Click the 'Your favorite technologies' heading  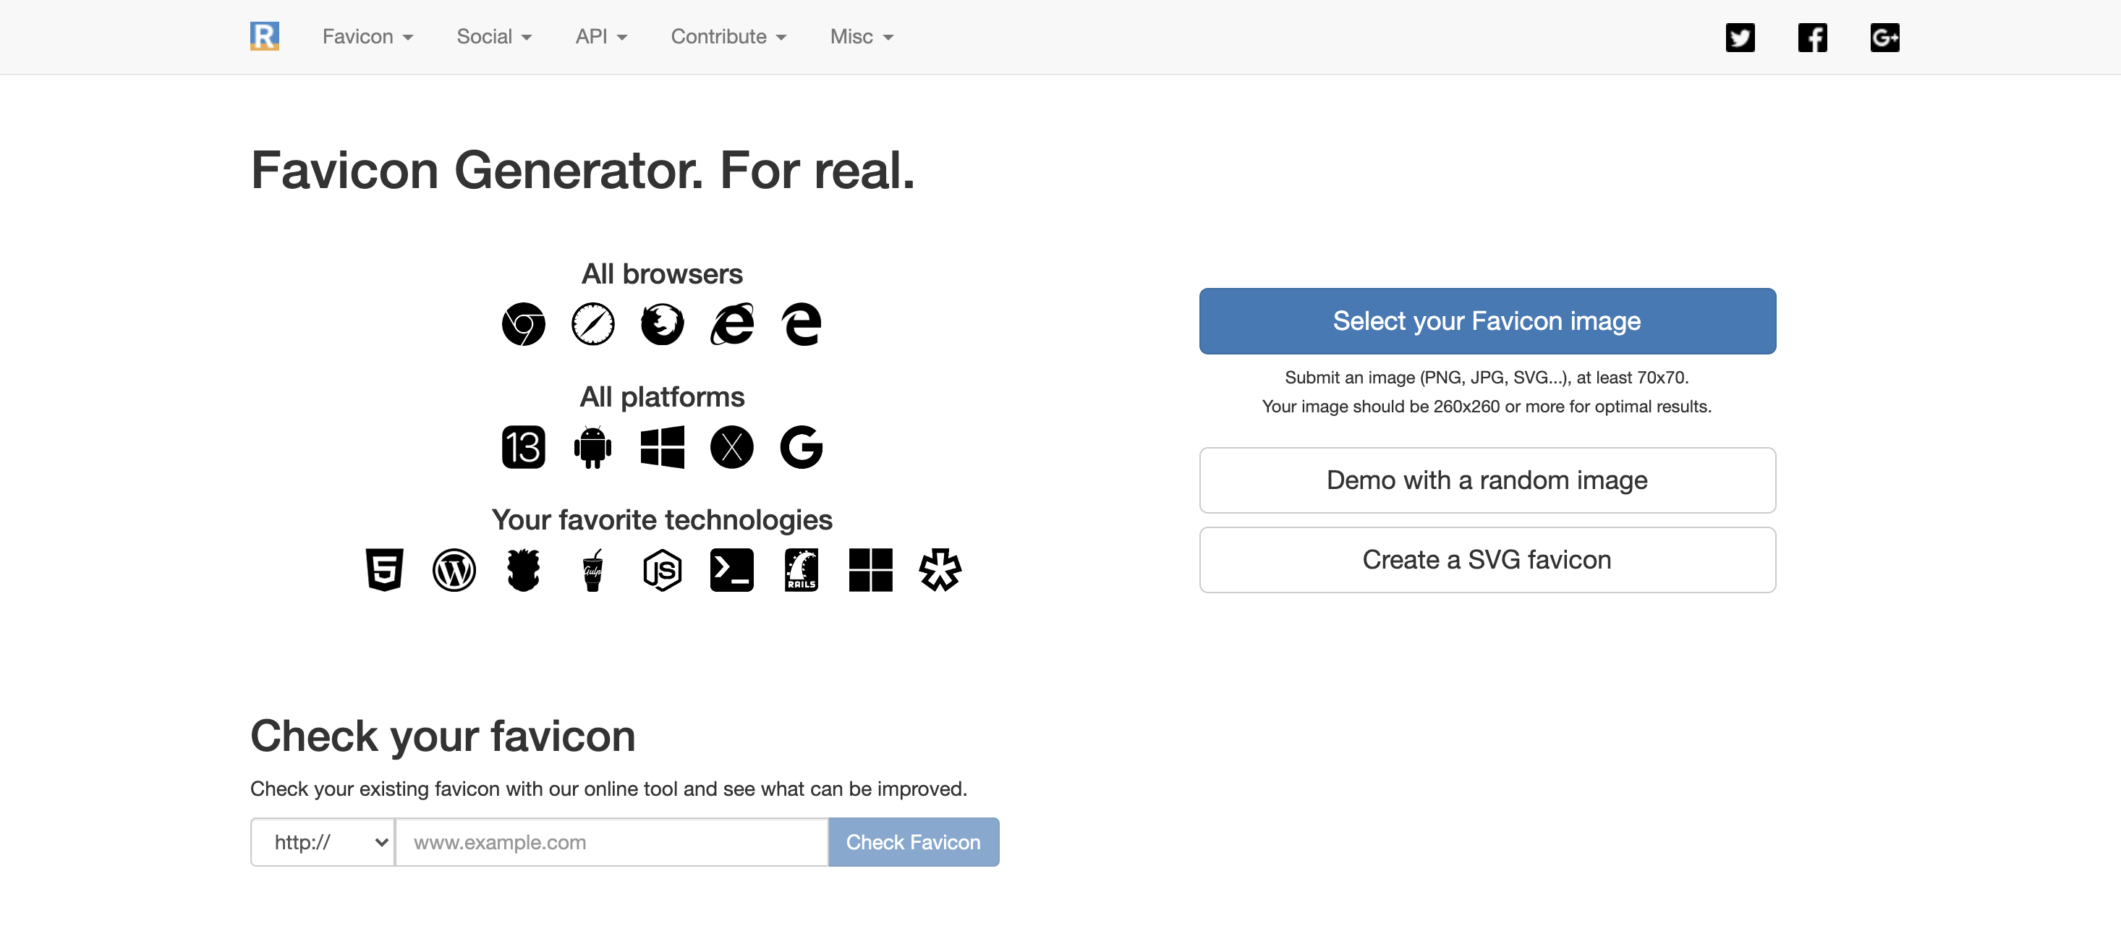click(x=662, y=519)
